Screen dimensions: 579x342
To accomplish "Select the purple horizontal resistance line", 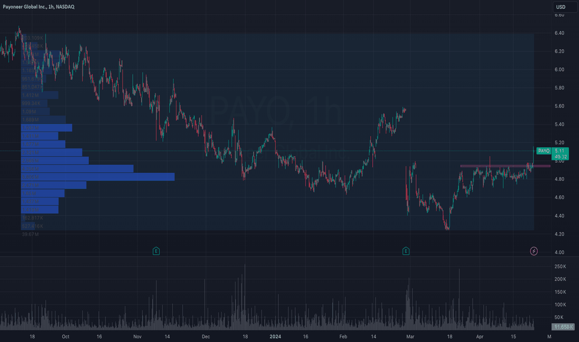I will pyautogui.click(x=505, y=166).
